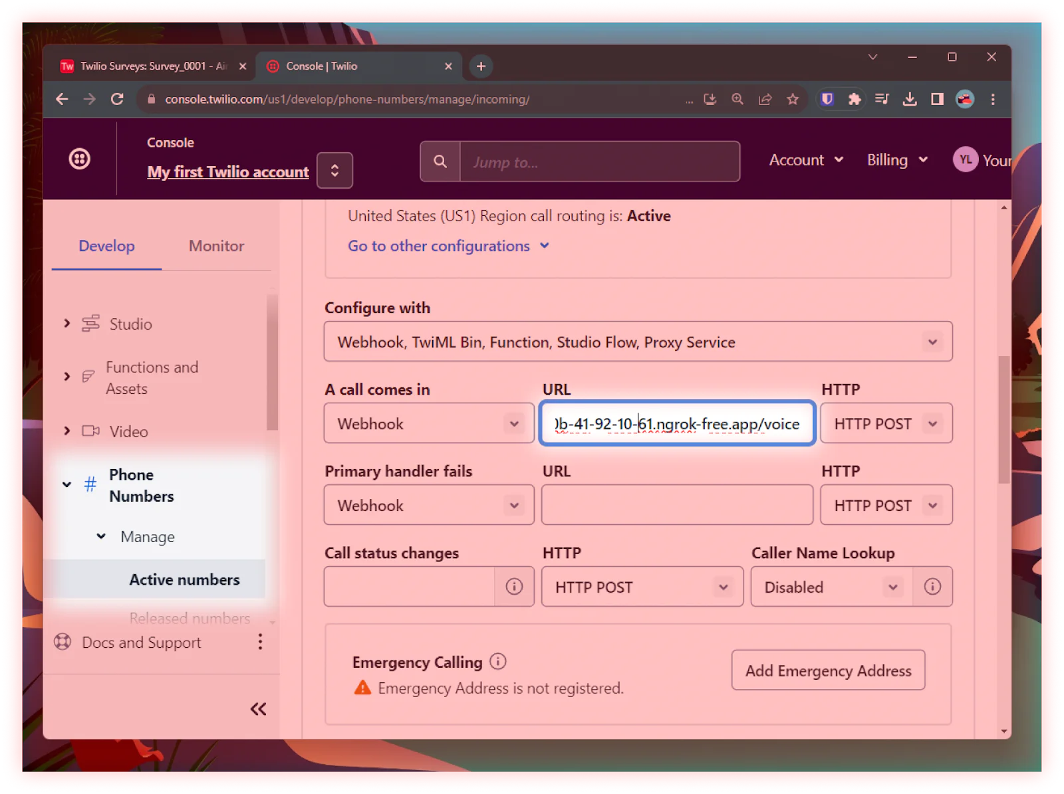Click the ngrok voice URL field
Viewport: 1064px width, 794px height.
[677, 423]
